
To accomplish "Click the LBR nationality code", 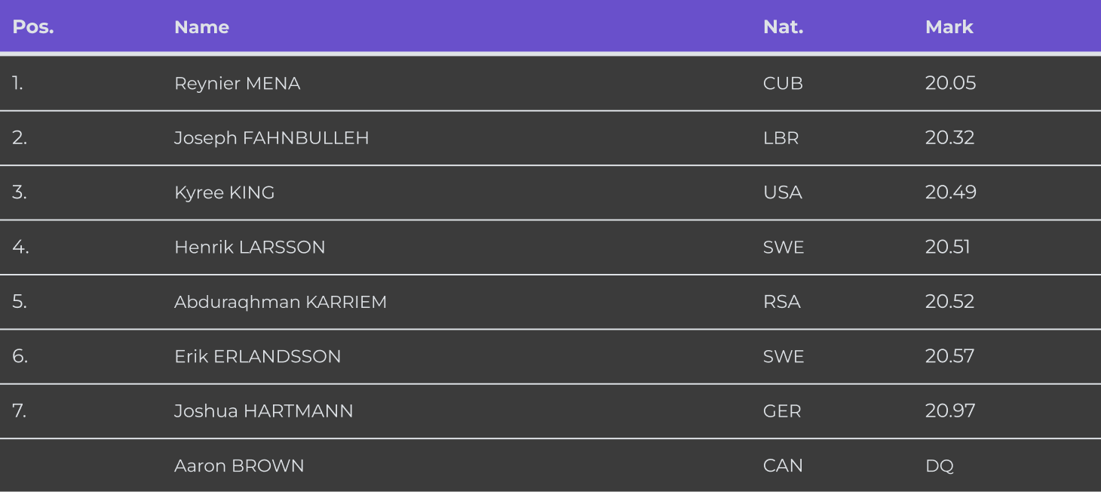I will click(x=781, y=138).
